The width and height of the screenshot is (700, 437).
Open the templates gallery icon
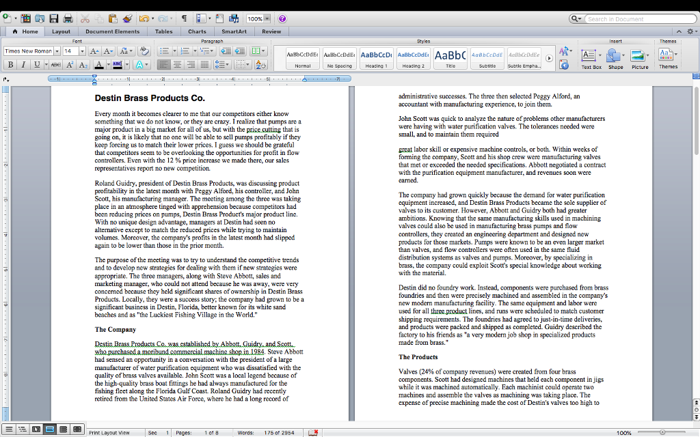pos(26,18)
